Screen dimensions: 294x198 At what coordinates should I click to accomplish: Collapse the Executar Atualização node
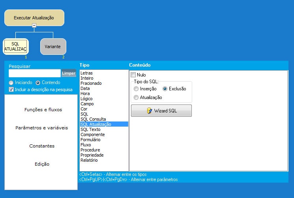click(34, 26)
